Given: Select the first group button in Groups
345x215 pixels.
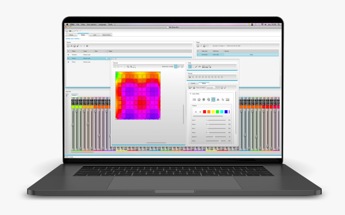Looking at the screenshot, I should click(x=190, y=77).
